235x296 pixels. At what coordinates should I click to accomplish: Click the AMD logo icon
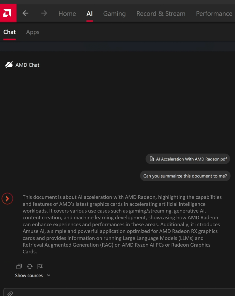[x=8, y=13]
